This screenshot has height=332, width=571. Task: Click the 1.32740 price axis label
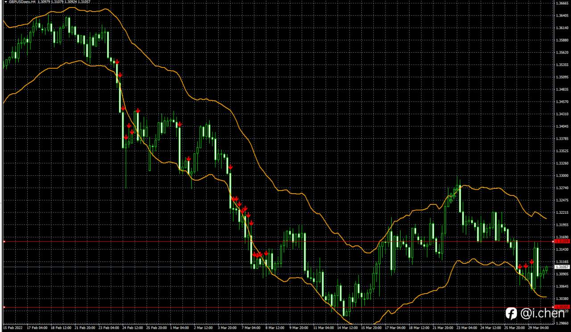pos(562,188)
